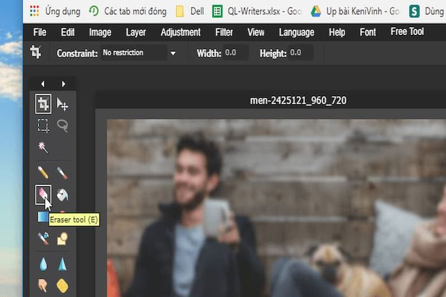Open the File menu

point(40,32)
